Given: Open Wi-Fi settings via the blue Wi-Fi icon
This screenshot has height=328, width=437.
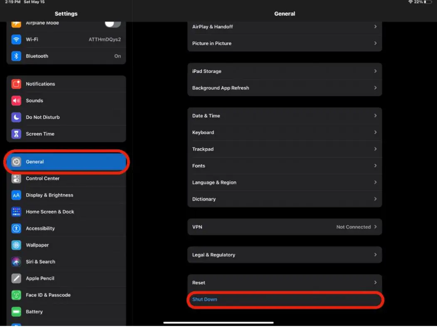Looking at the screenshot, I should tap(16, 39).
